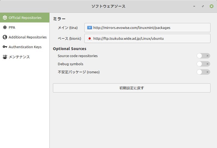Open the ベース (bionic) mirror selector

coord(147,38)
